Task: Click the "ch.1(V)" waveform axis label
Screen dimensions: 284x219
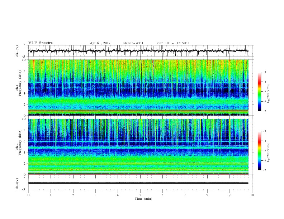Action: point(17,51)
